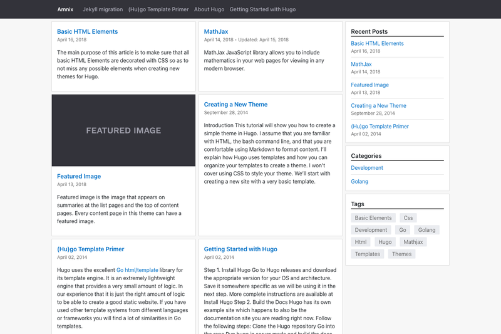501x334 pixels.
Task: Open Featured Image under Recent Posts
Action: [369, 85]
